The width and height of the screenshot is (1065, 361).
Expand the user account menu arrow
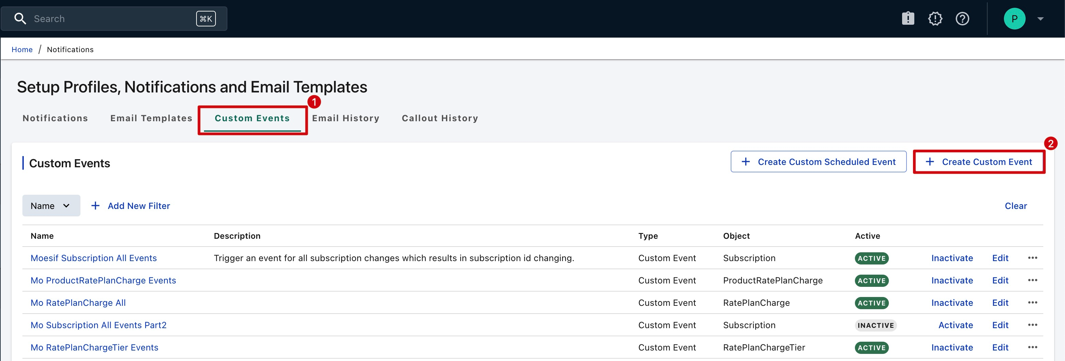(x=1040, y=19)
